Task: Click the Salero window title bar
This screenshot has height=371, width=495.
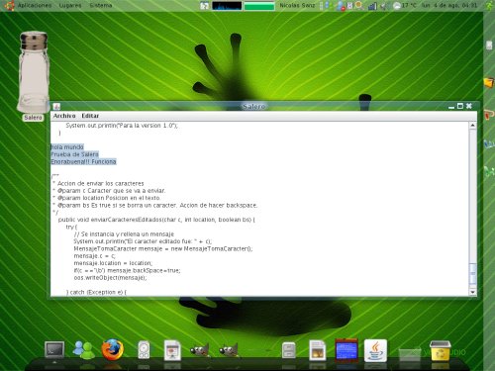Action: point(253,106)
